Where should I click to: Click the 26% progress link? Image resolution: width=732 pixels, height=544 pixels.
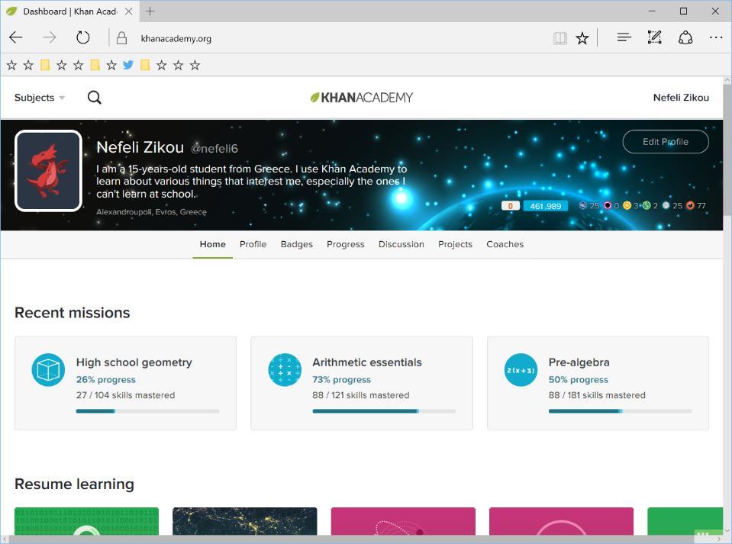coord(105,380)
